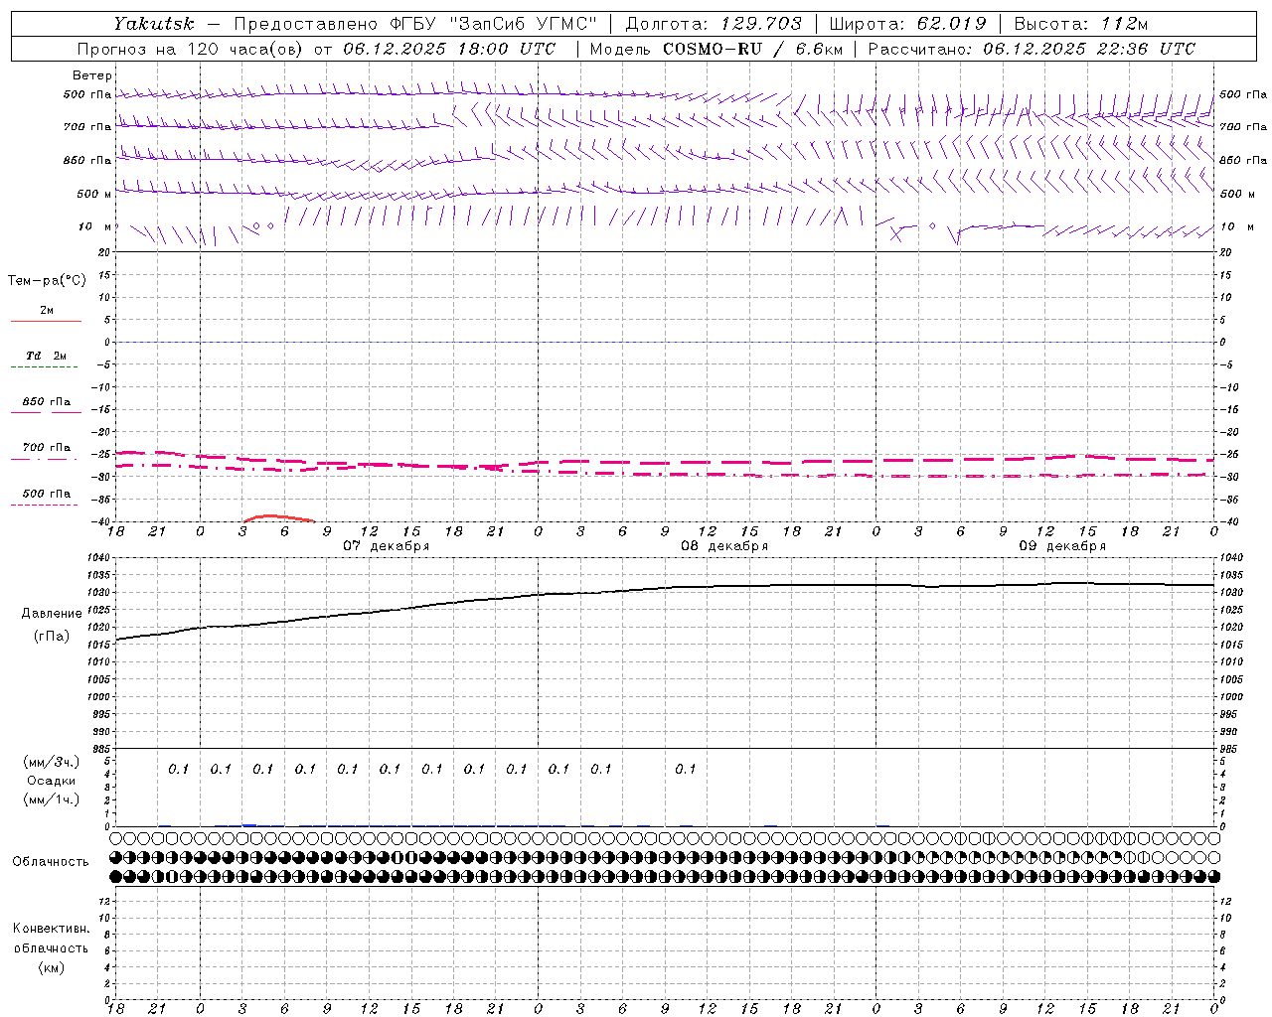Click the 'Конвективн.' convective cloud label

point(51,929)
